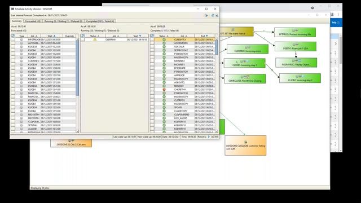Image resolution: width=361 pixels, height=203 pixels.
Task: Click the green check icon for SETPROCDAT
Action: [164, 50]
